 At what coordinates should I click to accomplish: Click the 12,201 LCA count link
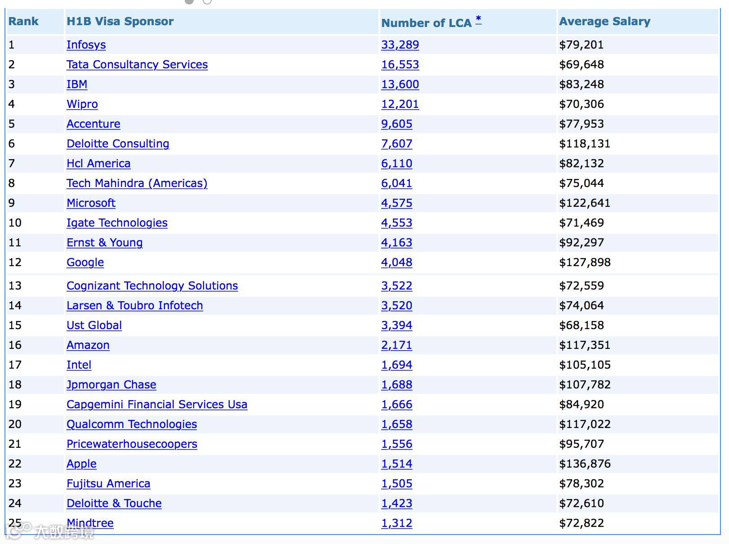click(400, 104)
